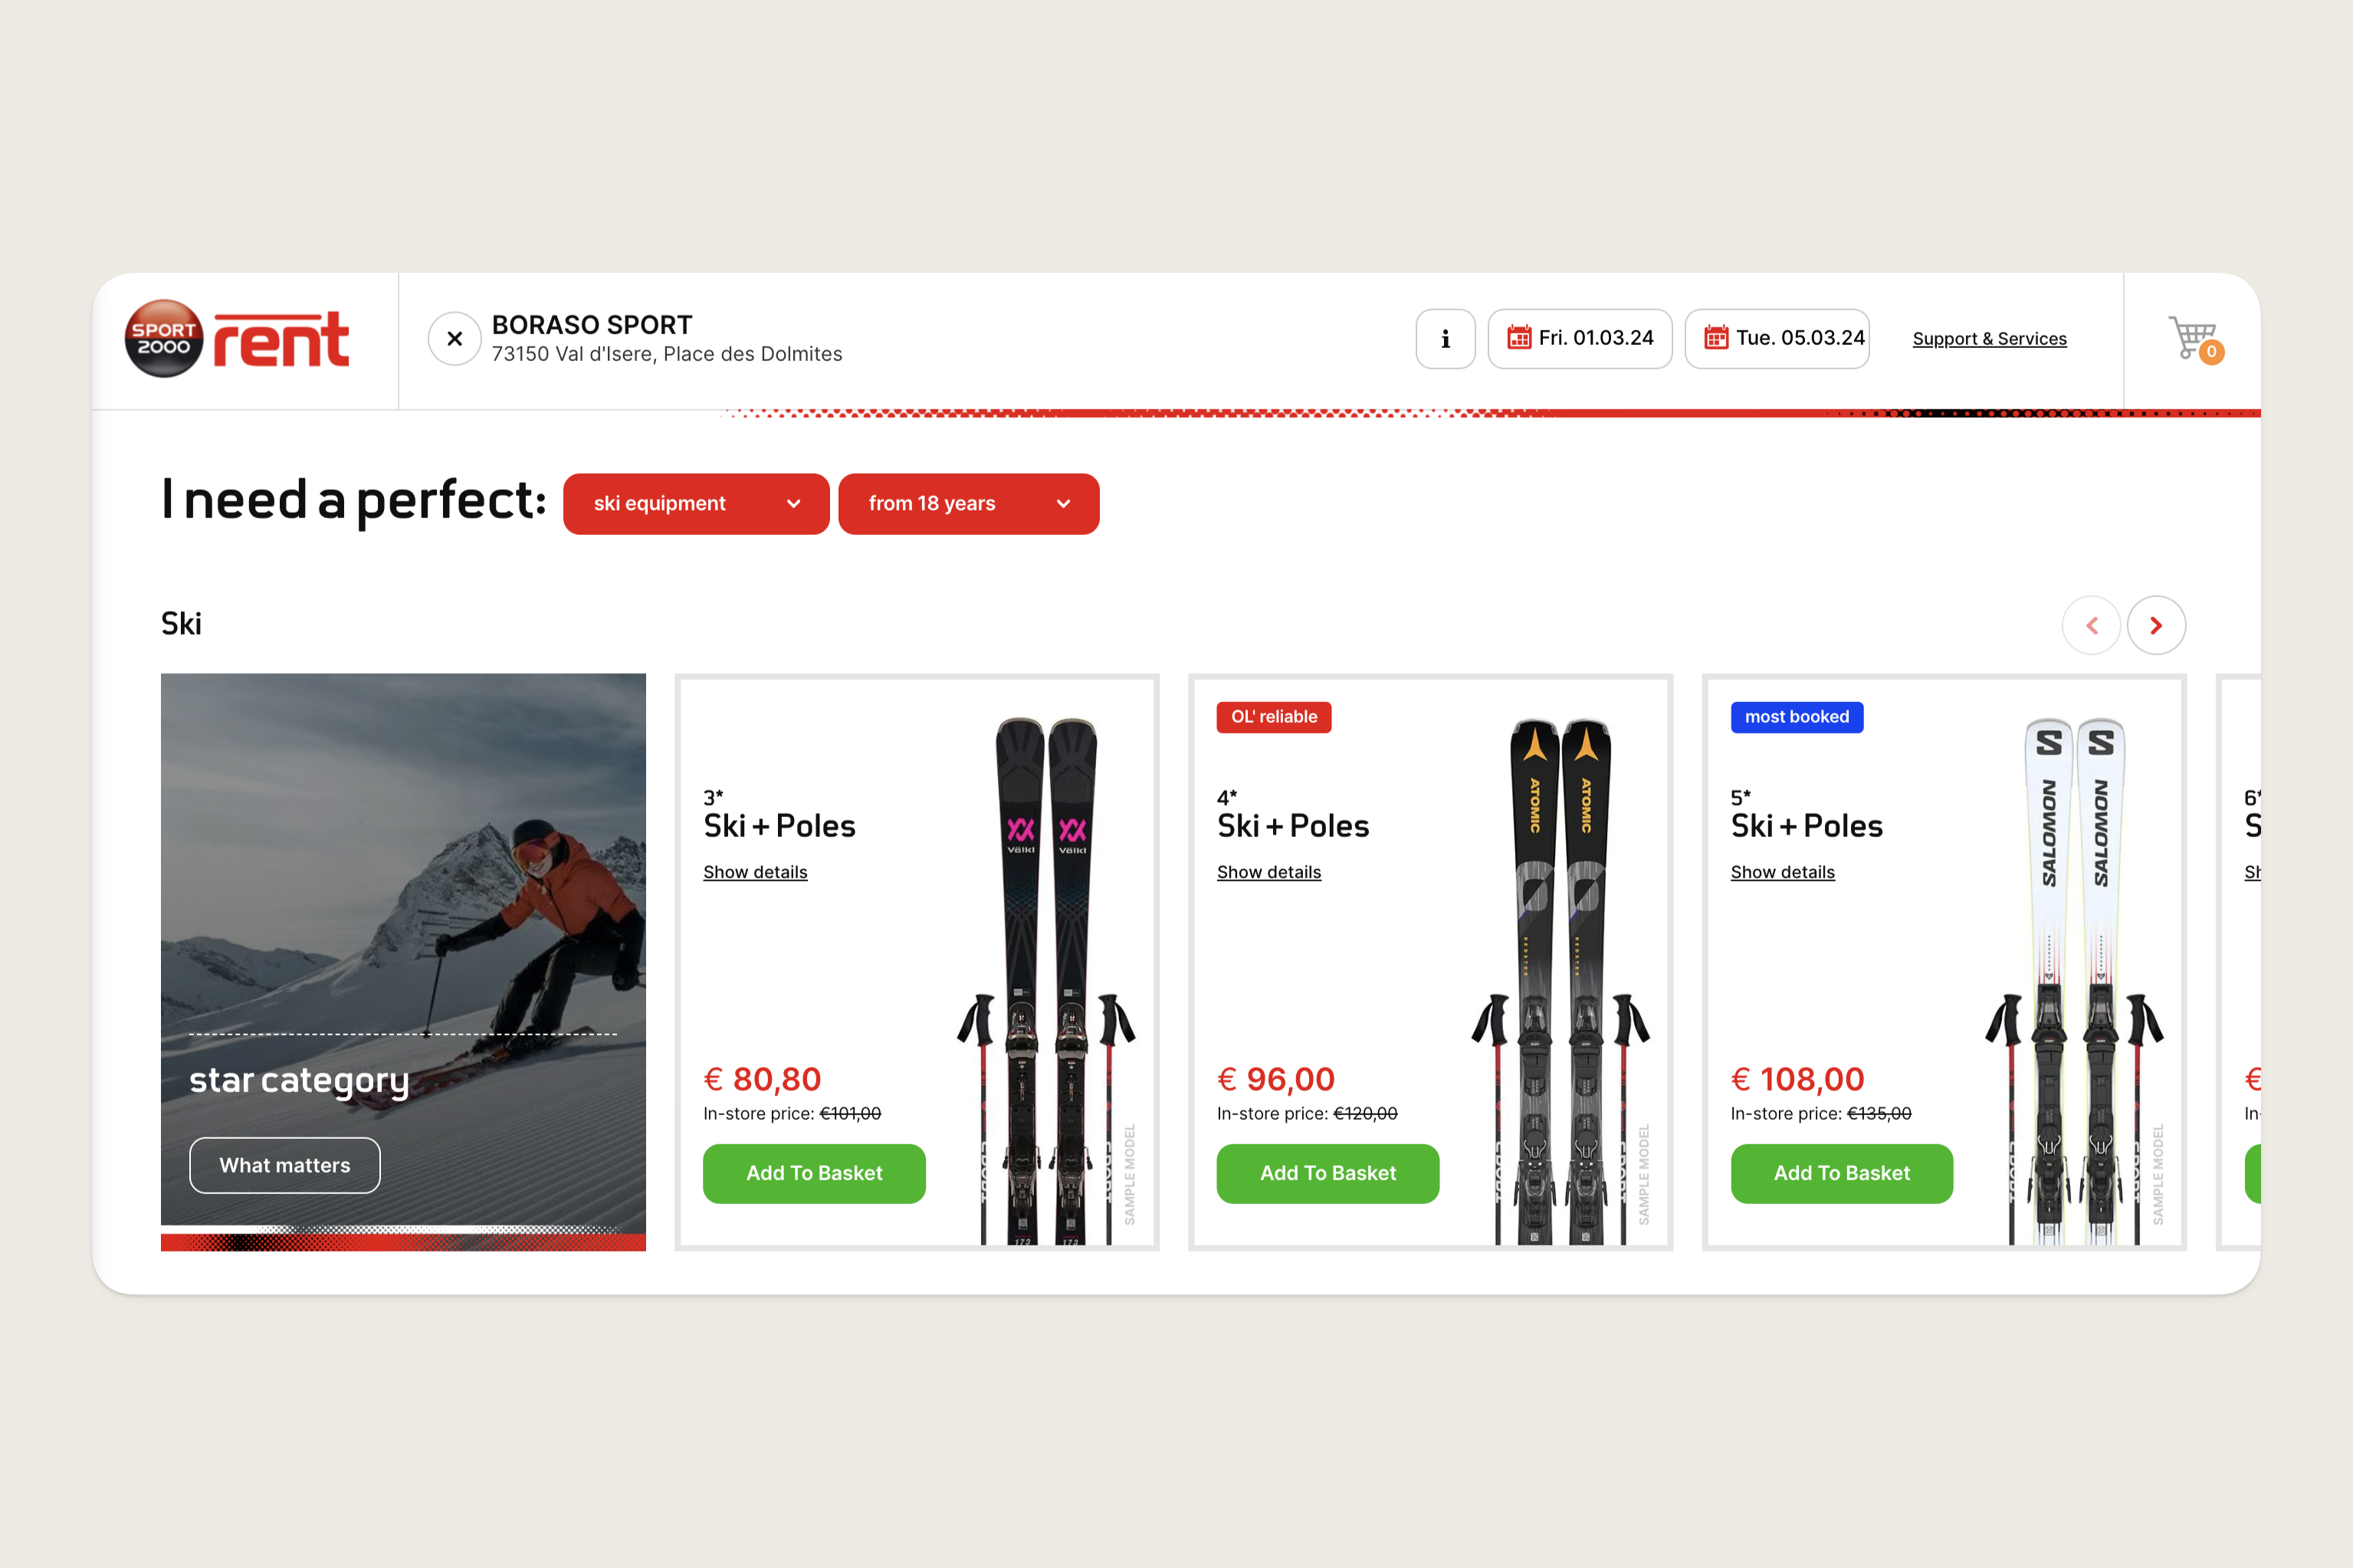Click the info icon button
The height and width of the screenshot is (1568, 2353).
click(1445, 339)
